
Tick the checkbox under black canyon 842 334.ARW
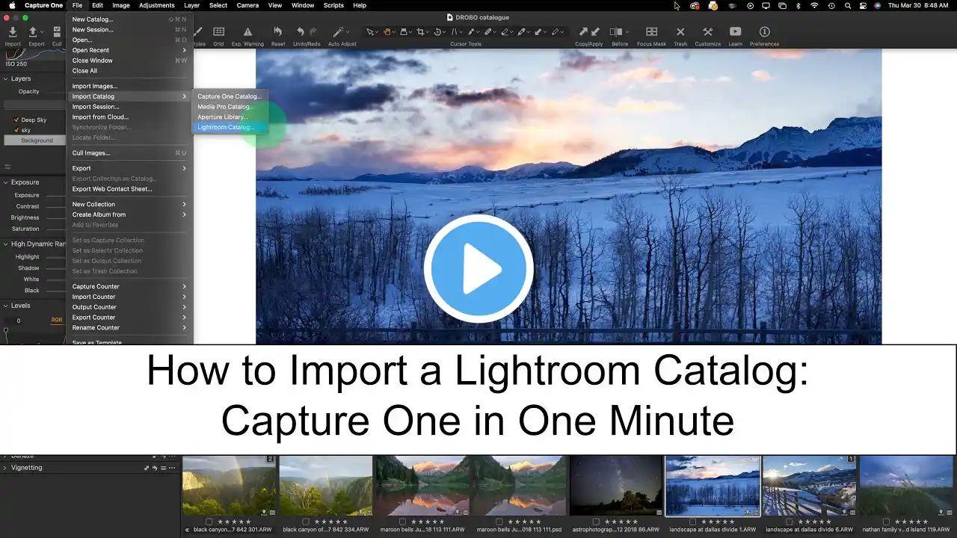tap(306, 522)
